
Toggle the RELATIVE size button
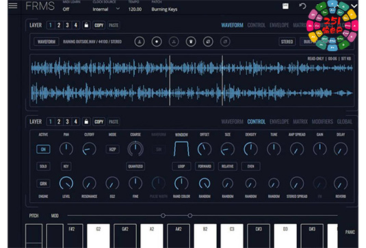tap(228, 167)
